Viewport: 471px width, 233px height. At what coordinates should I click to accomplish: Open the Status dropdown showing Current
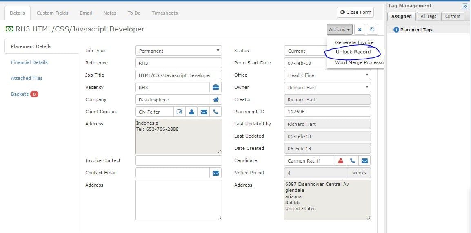click(305, 51)
